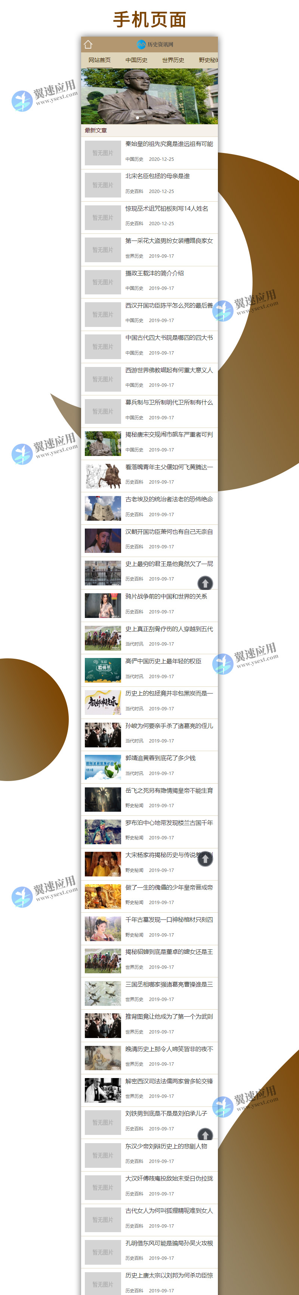Open article 秦始皇的祖先究竟是谁

point(169,144)
